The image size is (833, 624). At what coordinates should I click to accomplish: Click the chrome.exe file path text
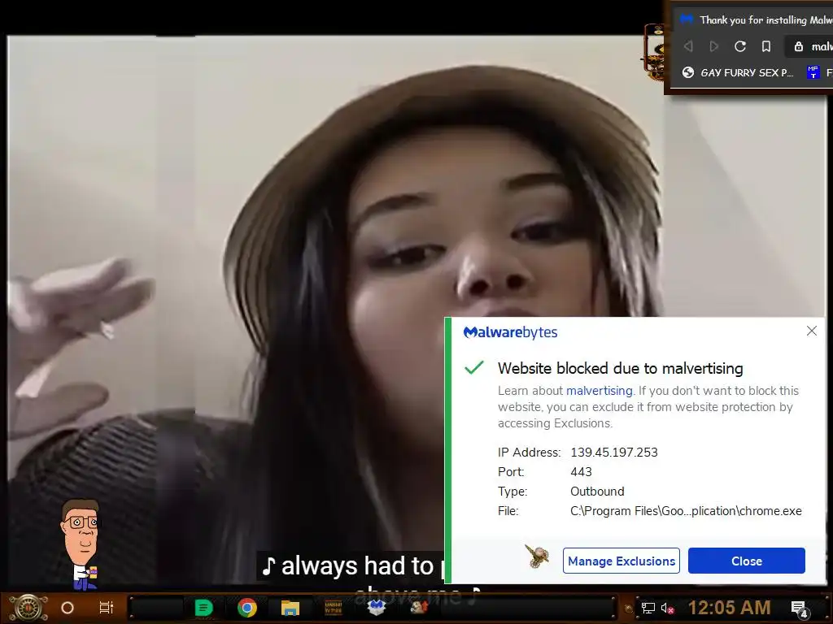click(686, 511)
